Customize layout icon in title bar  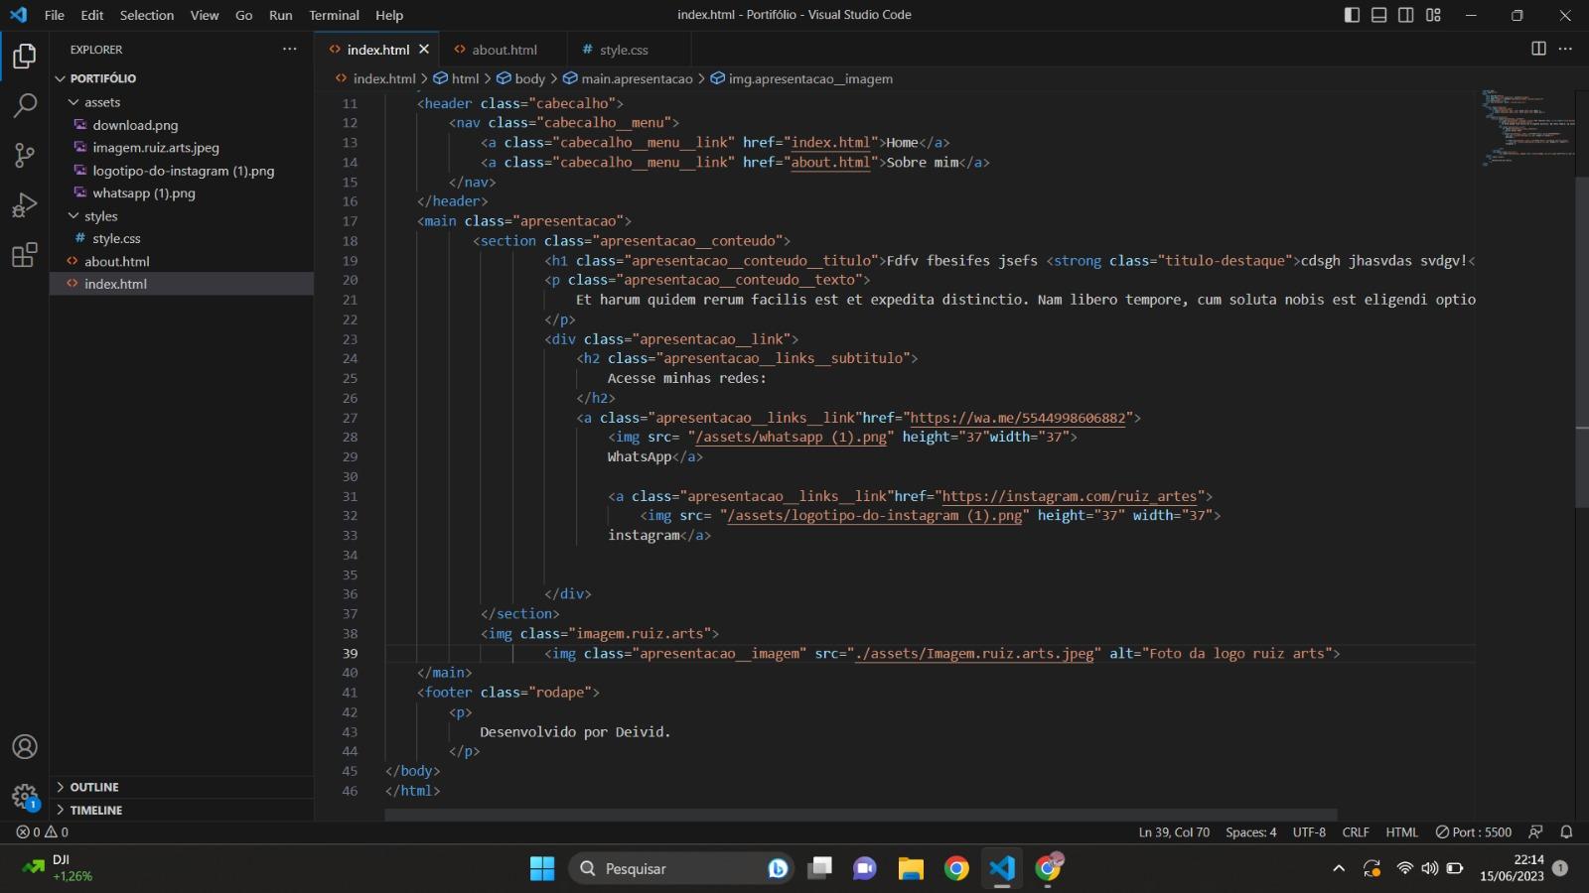click(1433, 15)
